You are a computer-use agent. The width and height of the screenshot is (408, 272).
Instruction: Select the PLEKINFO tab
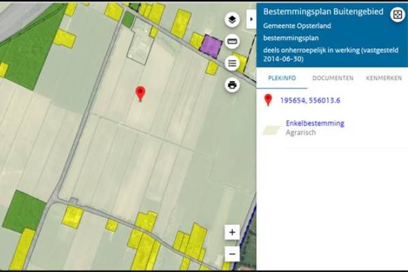pos(282,78)
